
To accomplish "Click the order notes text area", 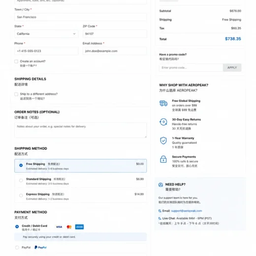I will pos(81,130).
